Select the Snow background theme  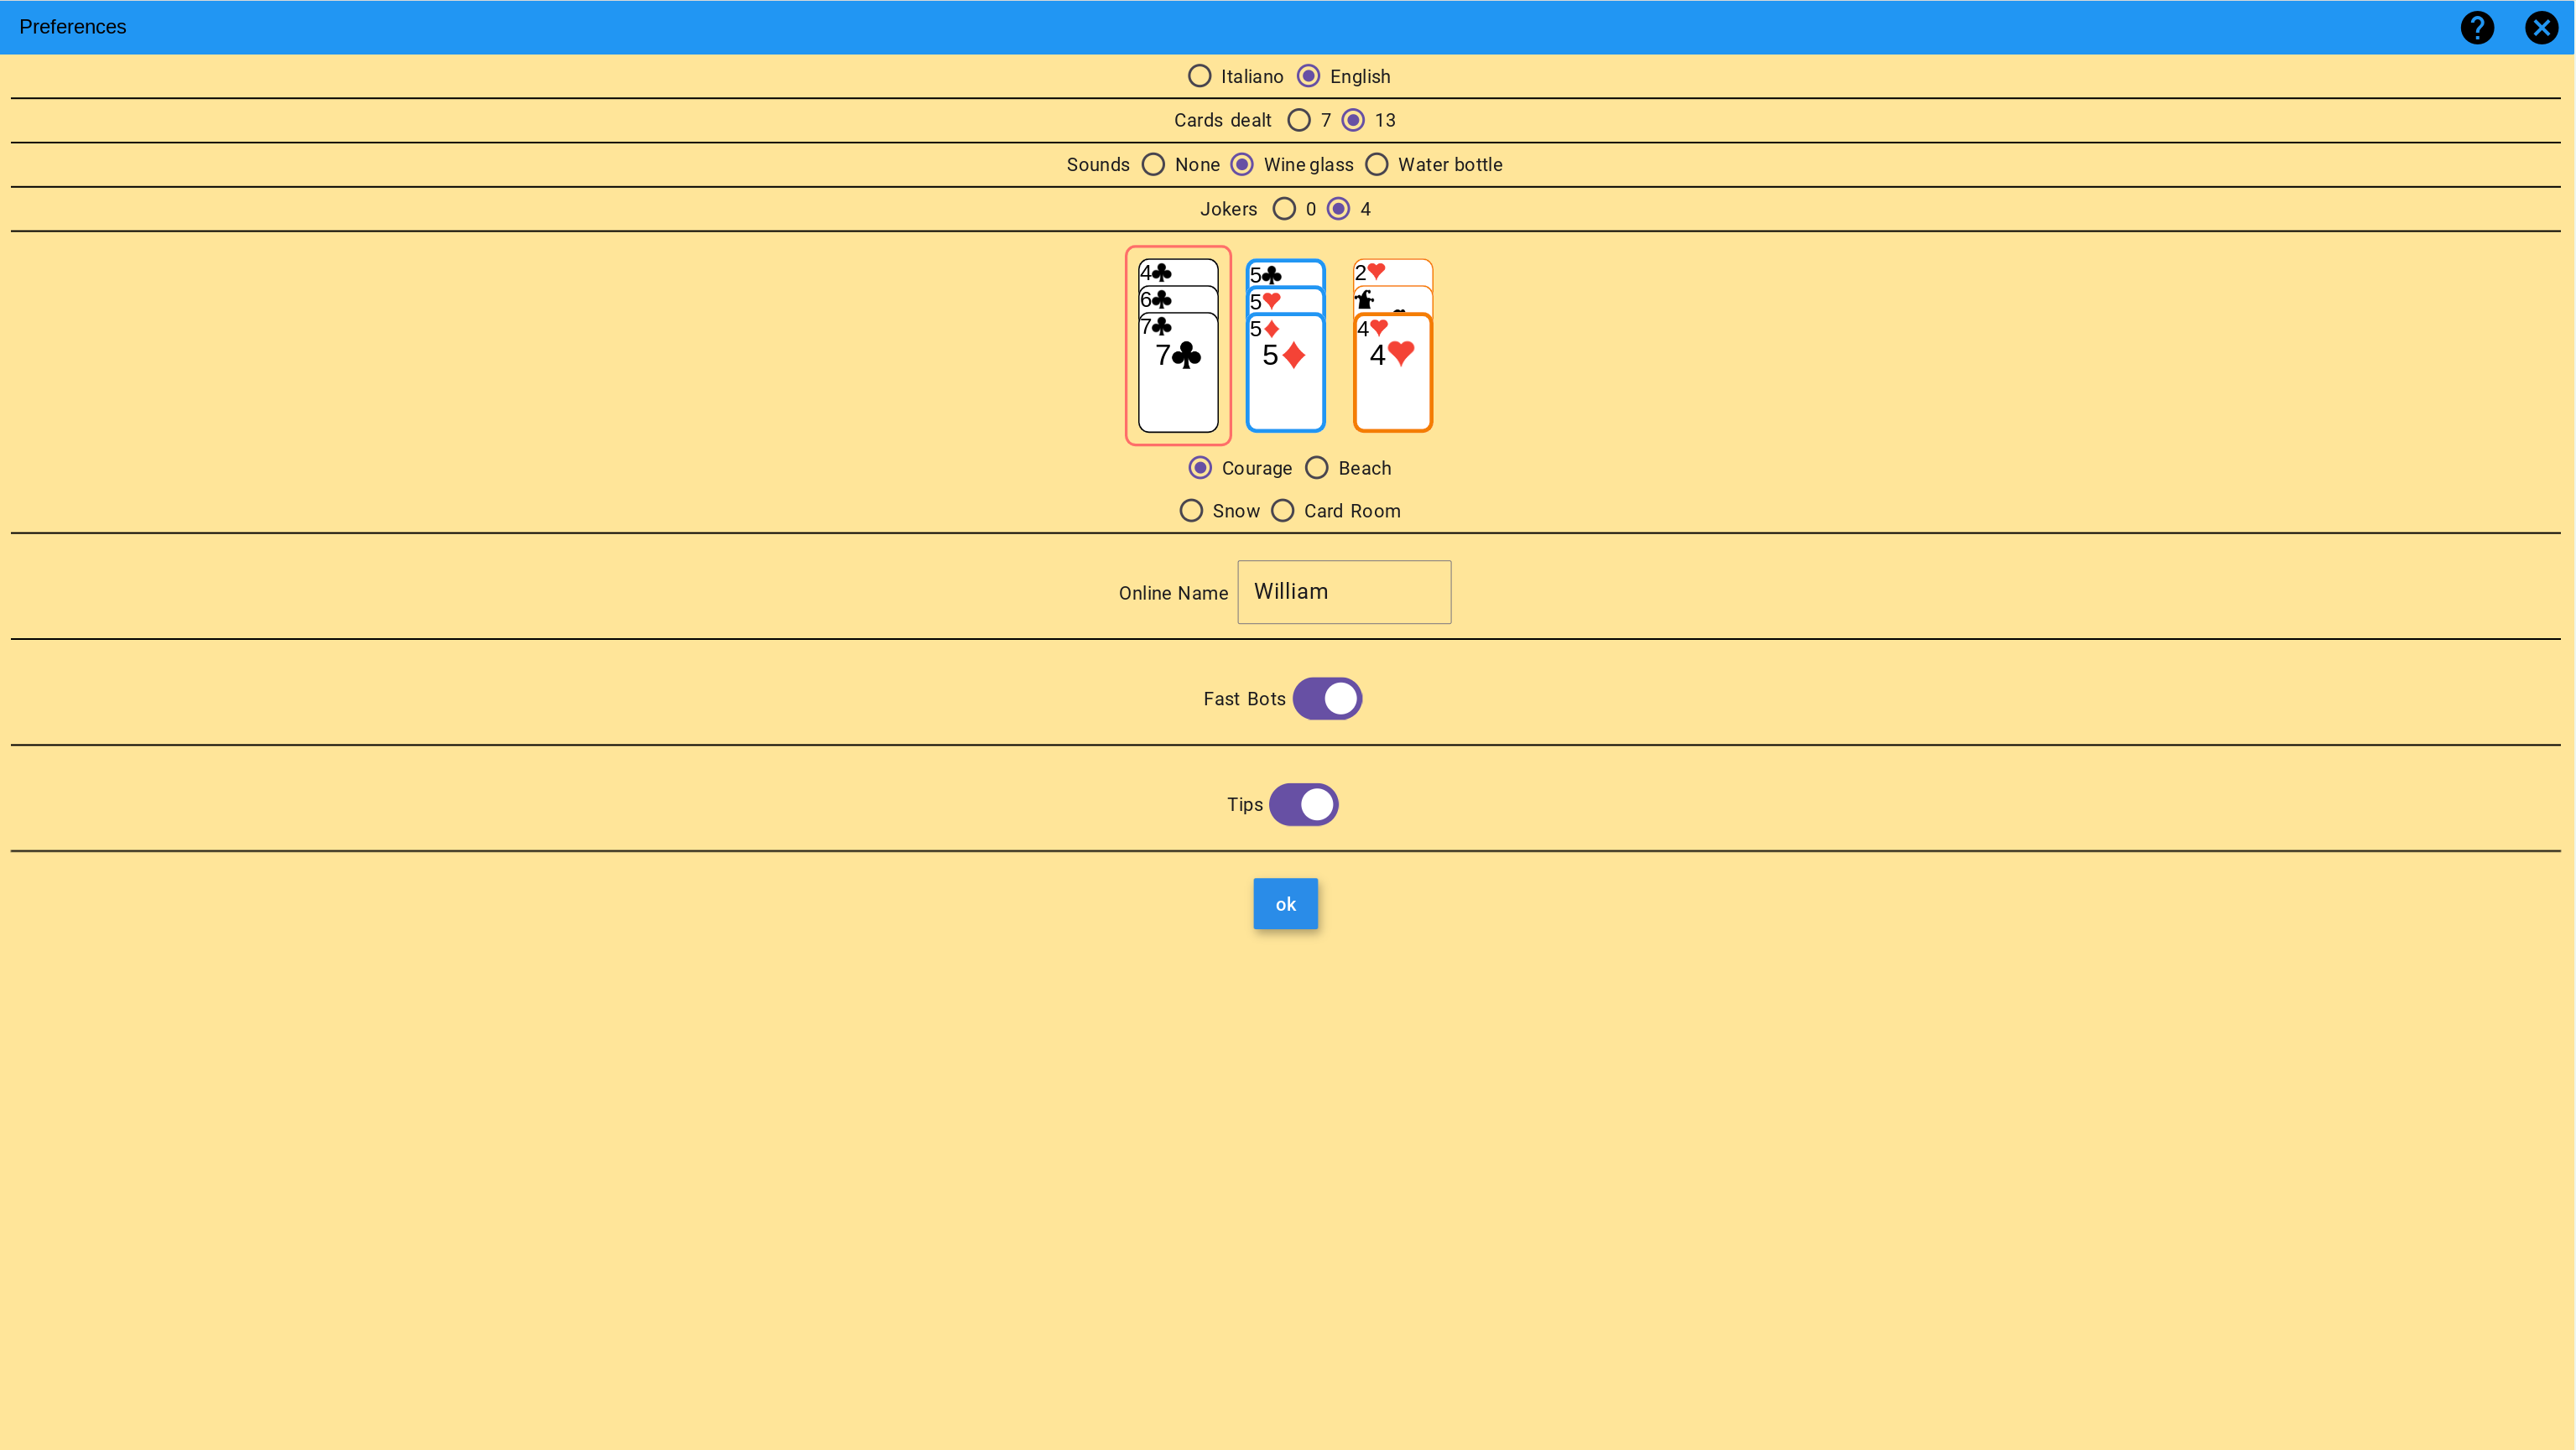pyautogui.click(x=1191, y=511)
